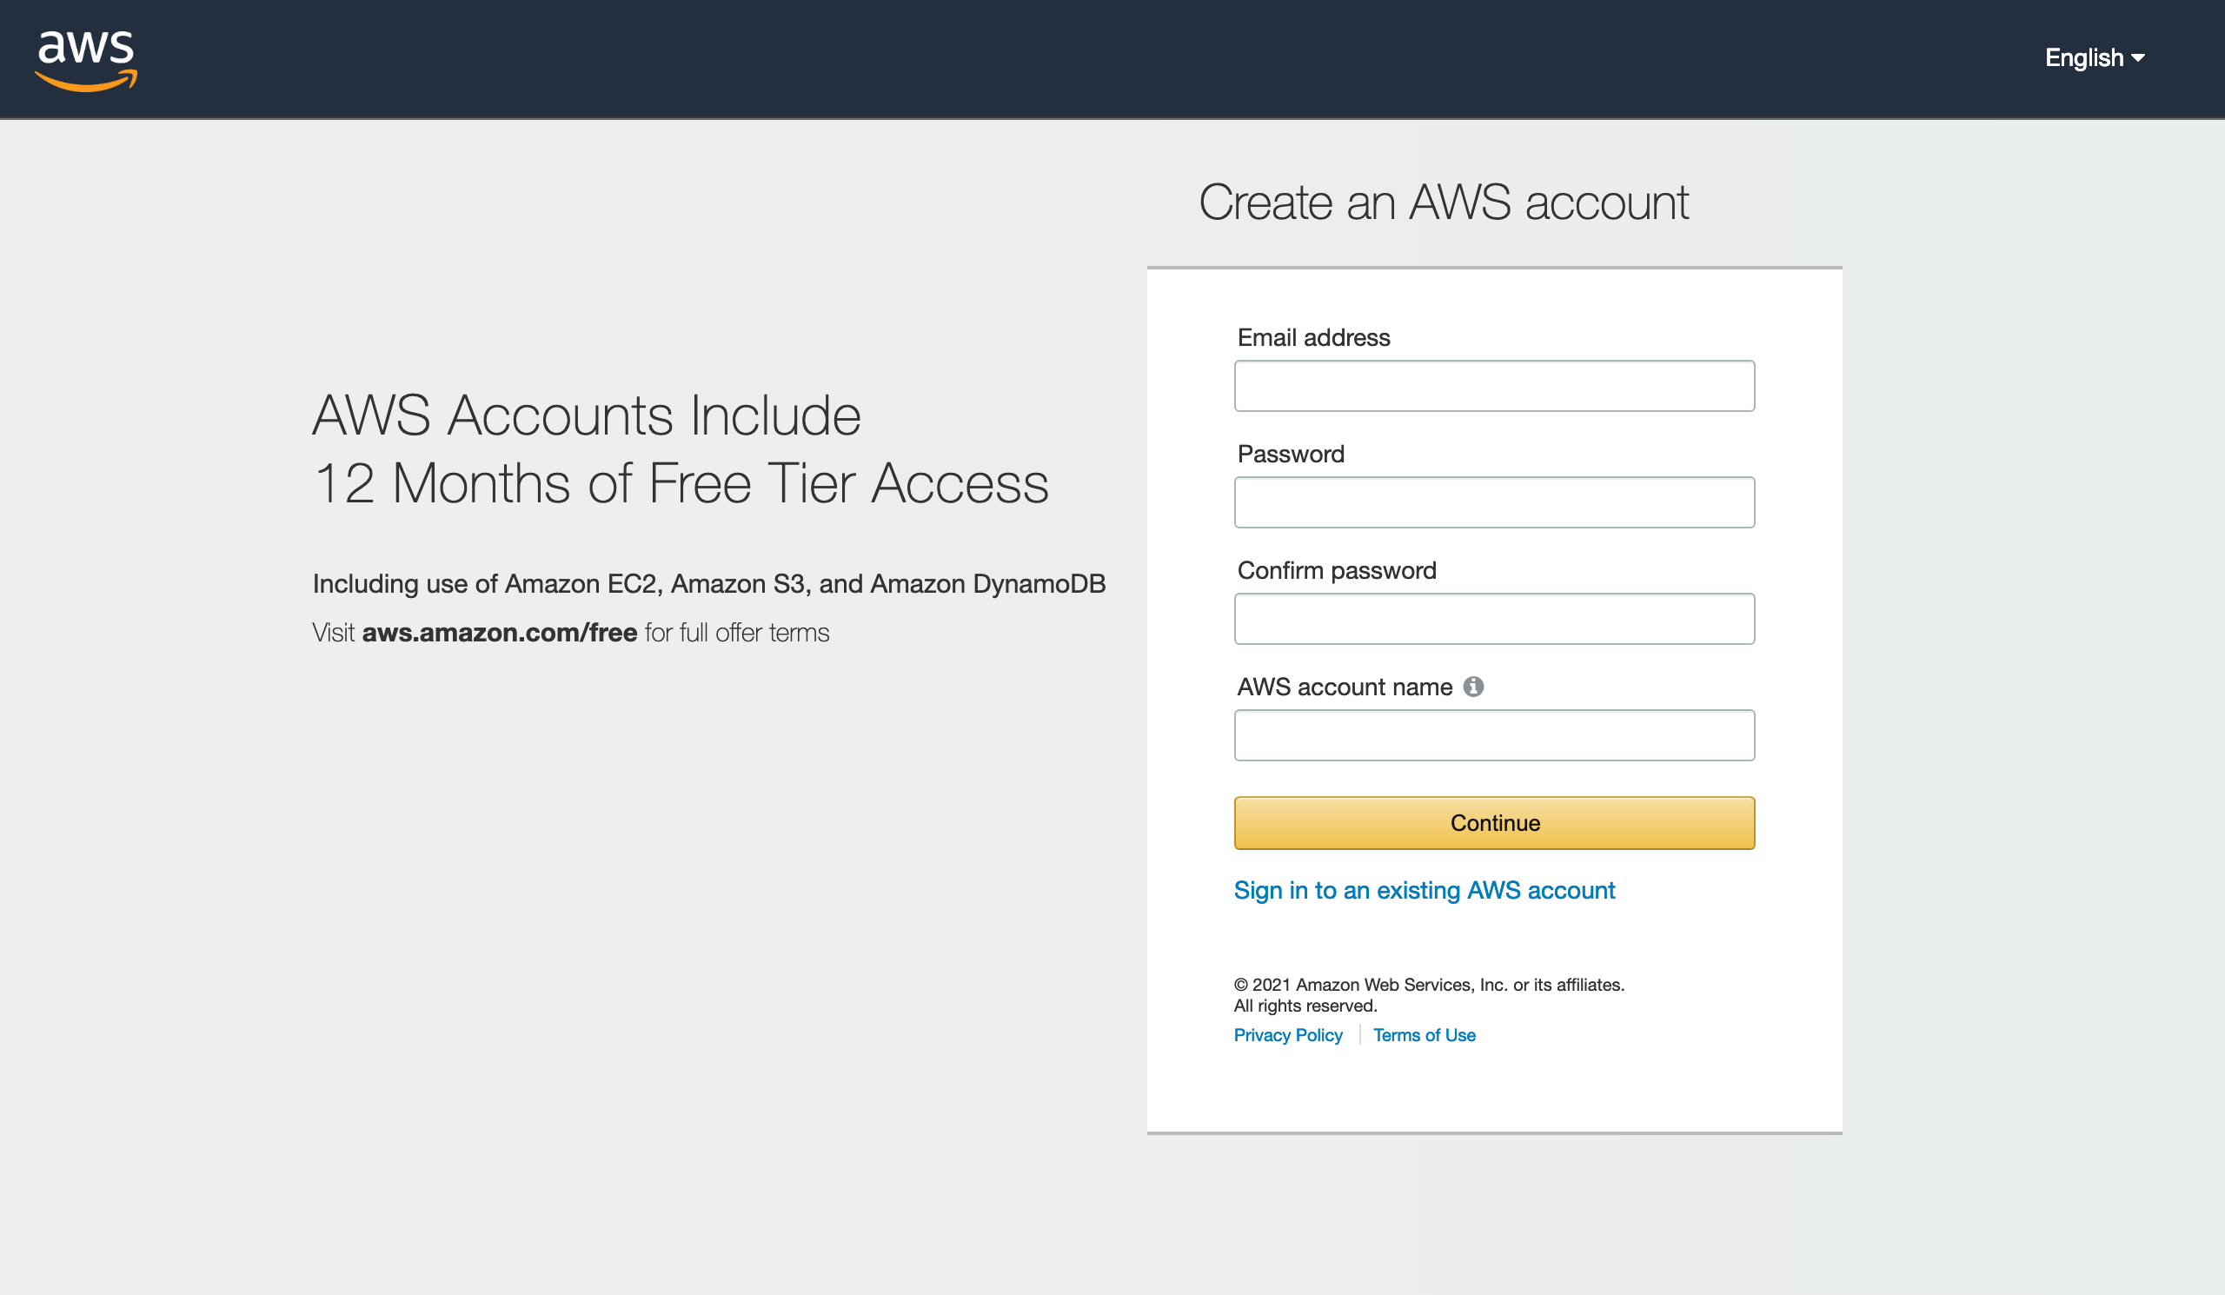Open the Privacy Policy link
Viewport: 2225px width, 1295px height.
pos(1287,1034)
